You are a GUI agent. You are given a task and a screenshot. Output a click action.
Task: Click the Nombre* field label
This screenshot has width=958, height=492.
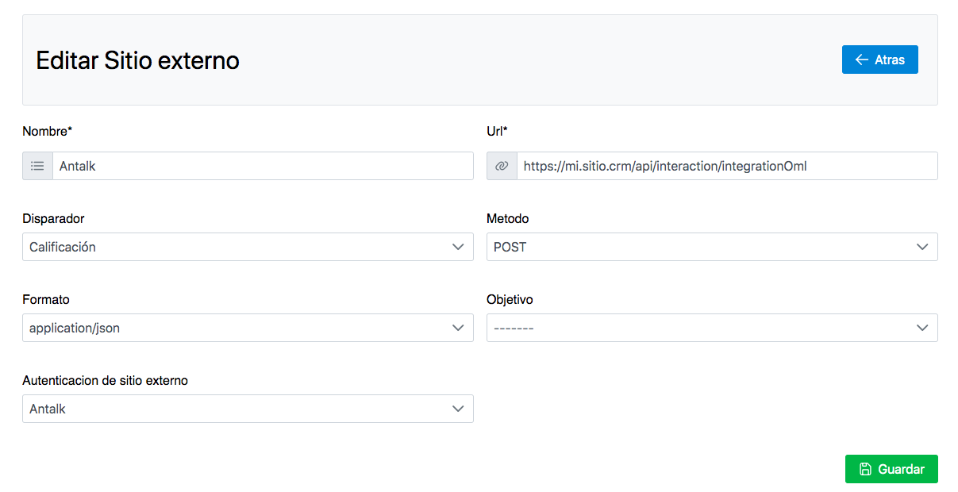pos(47,131)
